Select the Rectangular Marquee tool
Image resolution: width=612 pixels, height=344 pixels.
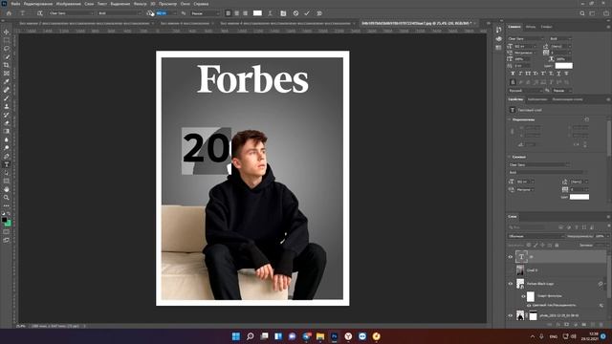point(7,40)
